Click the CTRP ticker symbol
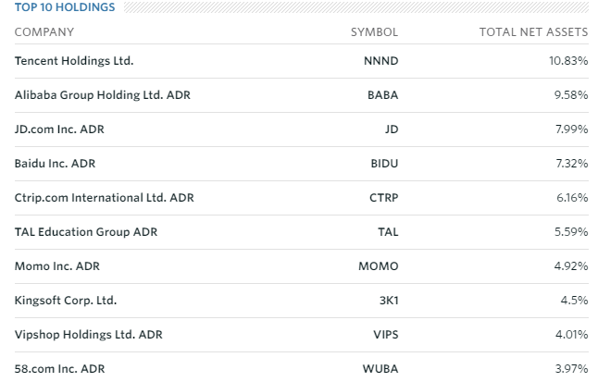Viewport: 598px width, 382px height. point(384,198)
